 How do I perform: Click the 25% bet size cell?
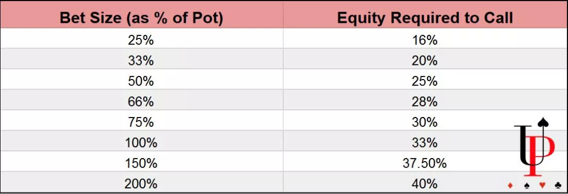(141, 40)
